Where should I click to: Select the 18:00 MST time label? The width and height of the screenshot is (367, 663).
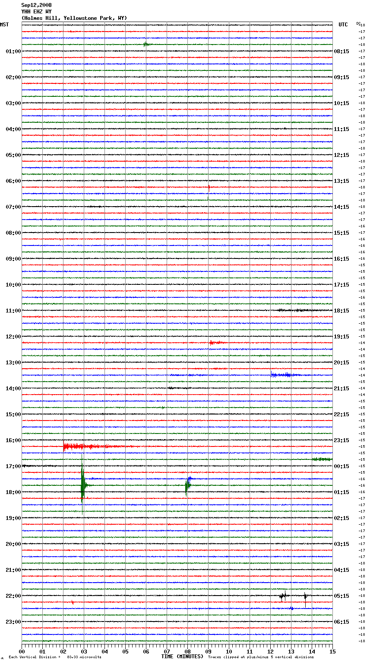(x=13, y=492)
